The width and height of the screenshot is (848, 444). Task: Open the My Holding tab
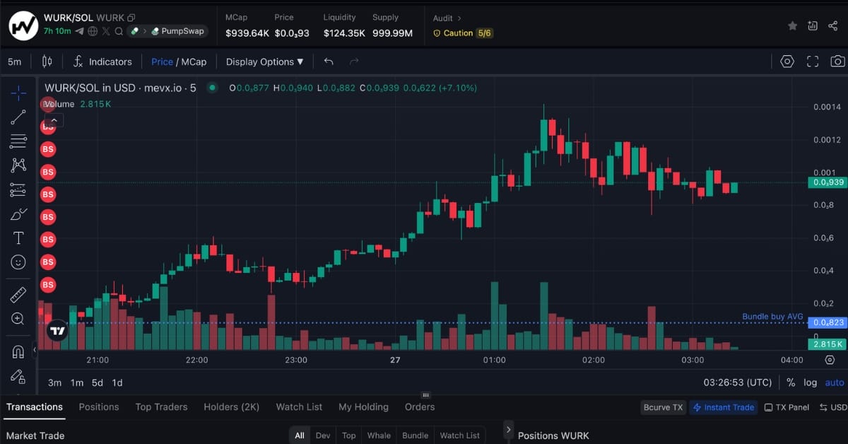tap(363, 407)
